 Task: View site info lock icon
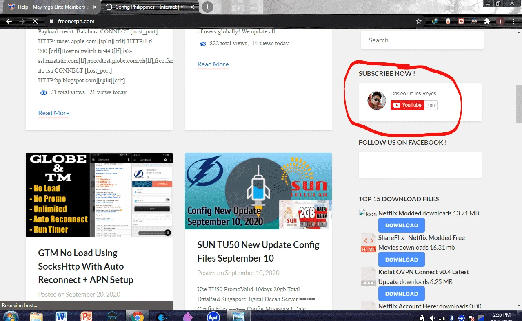51,21
